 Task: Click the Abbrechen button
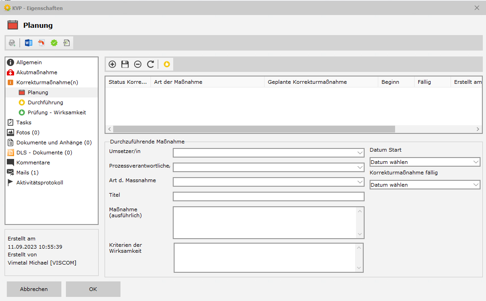(x=34, y=289)
